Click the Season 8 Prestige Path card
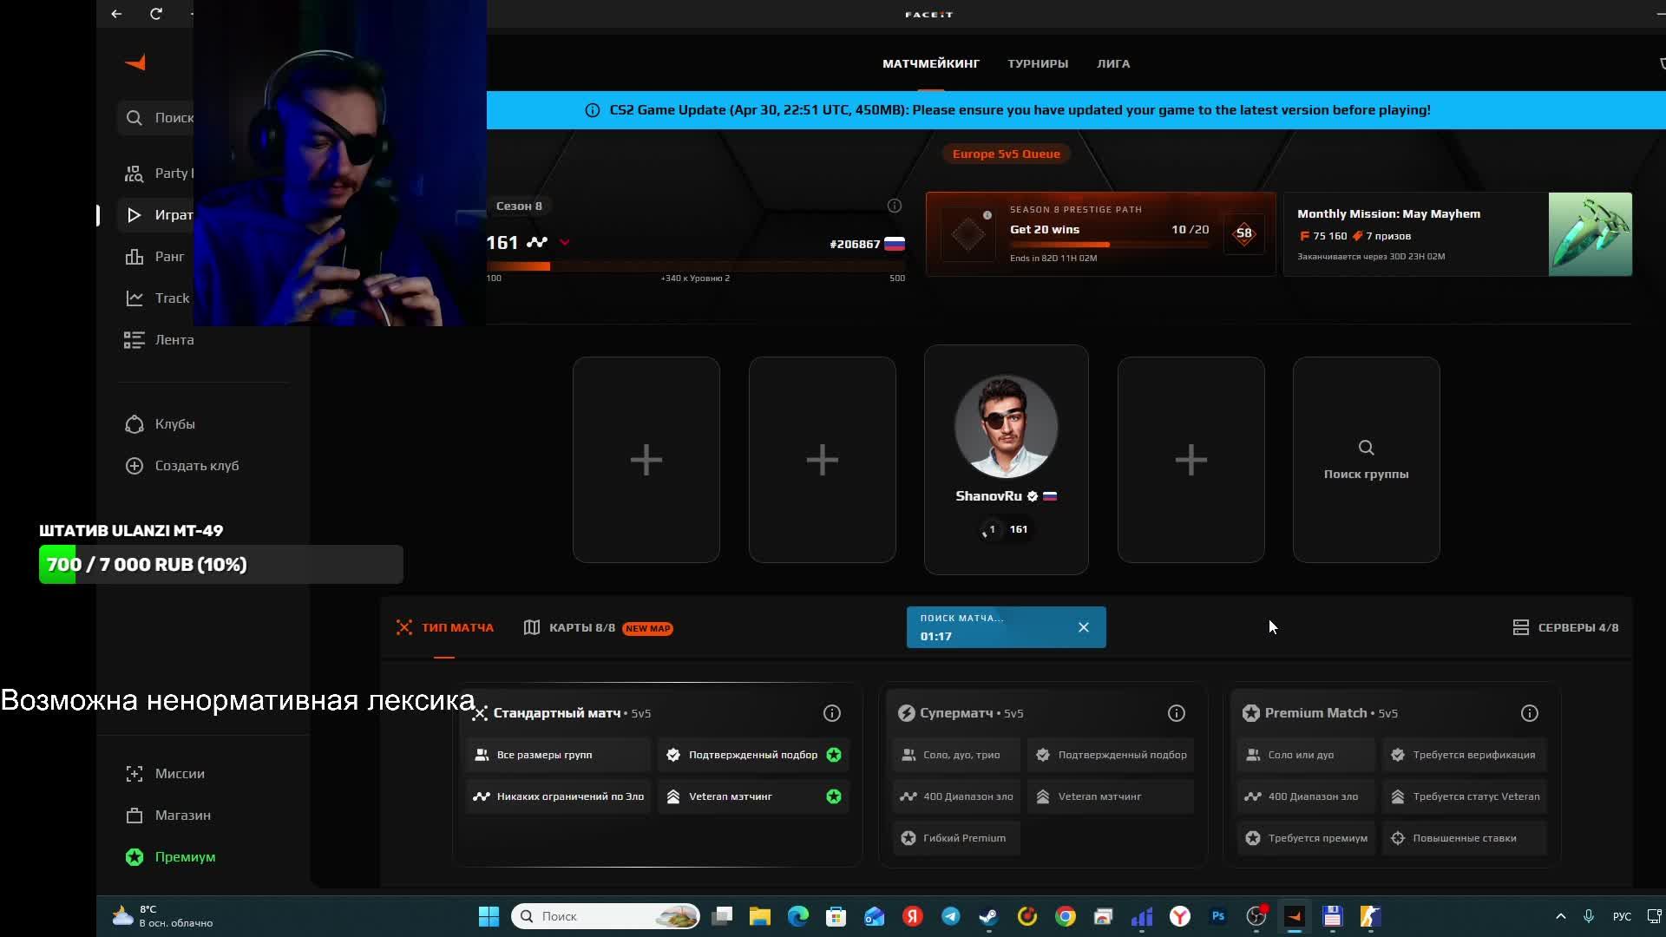Image resolution: width=1666 pixels, height=937 pixels. click(x=1100, y=234)
